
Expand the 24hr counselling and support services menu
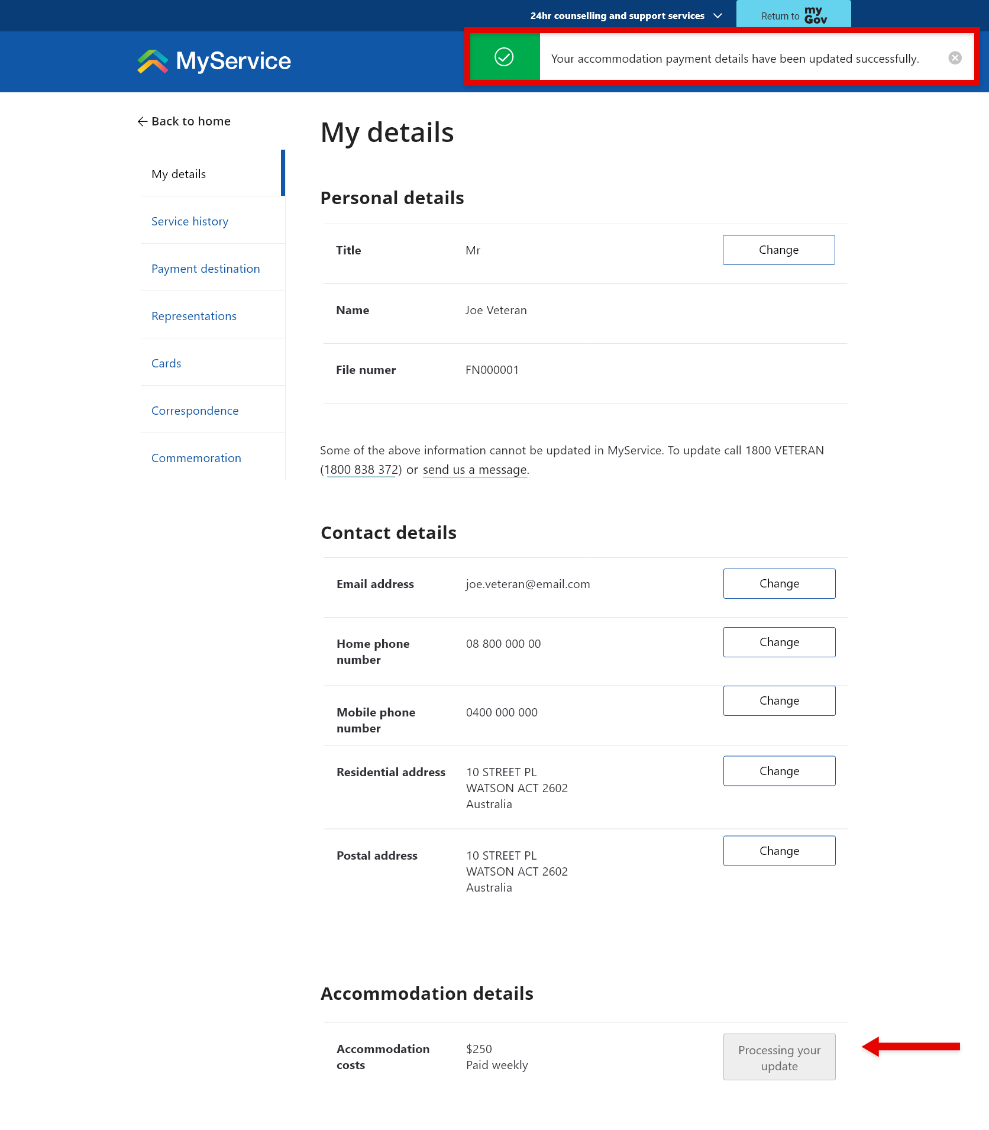pyautogui.click(x=717, y=15)
